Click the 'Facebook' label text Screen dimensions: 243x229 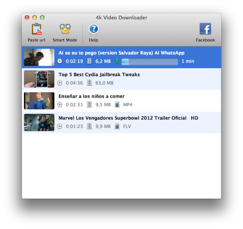point(205,40)
